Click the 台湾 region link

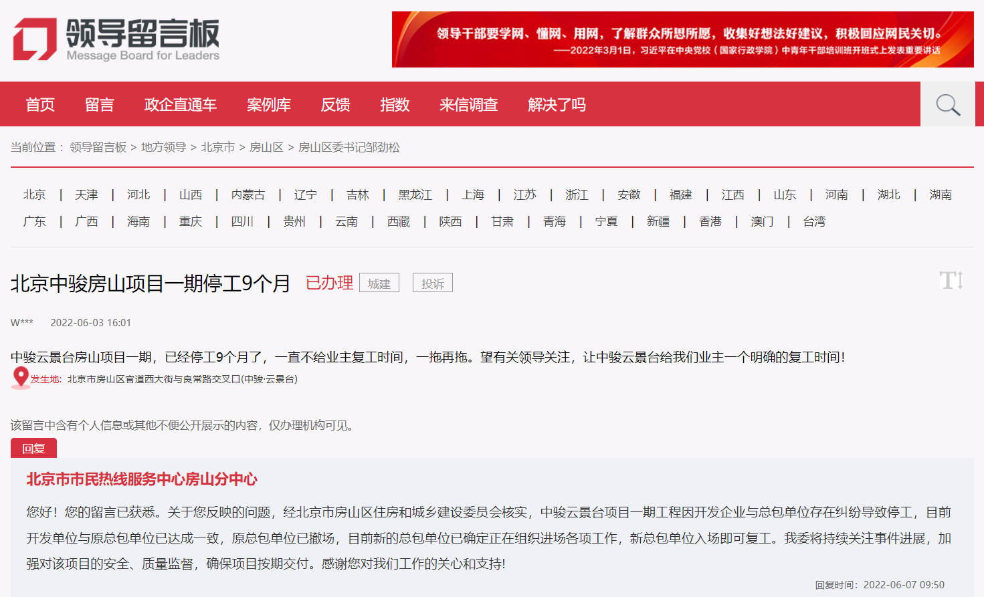pos(814,221)
